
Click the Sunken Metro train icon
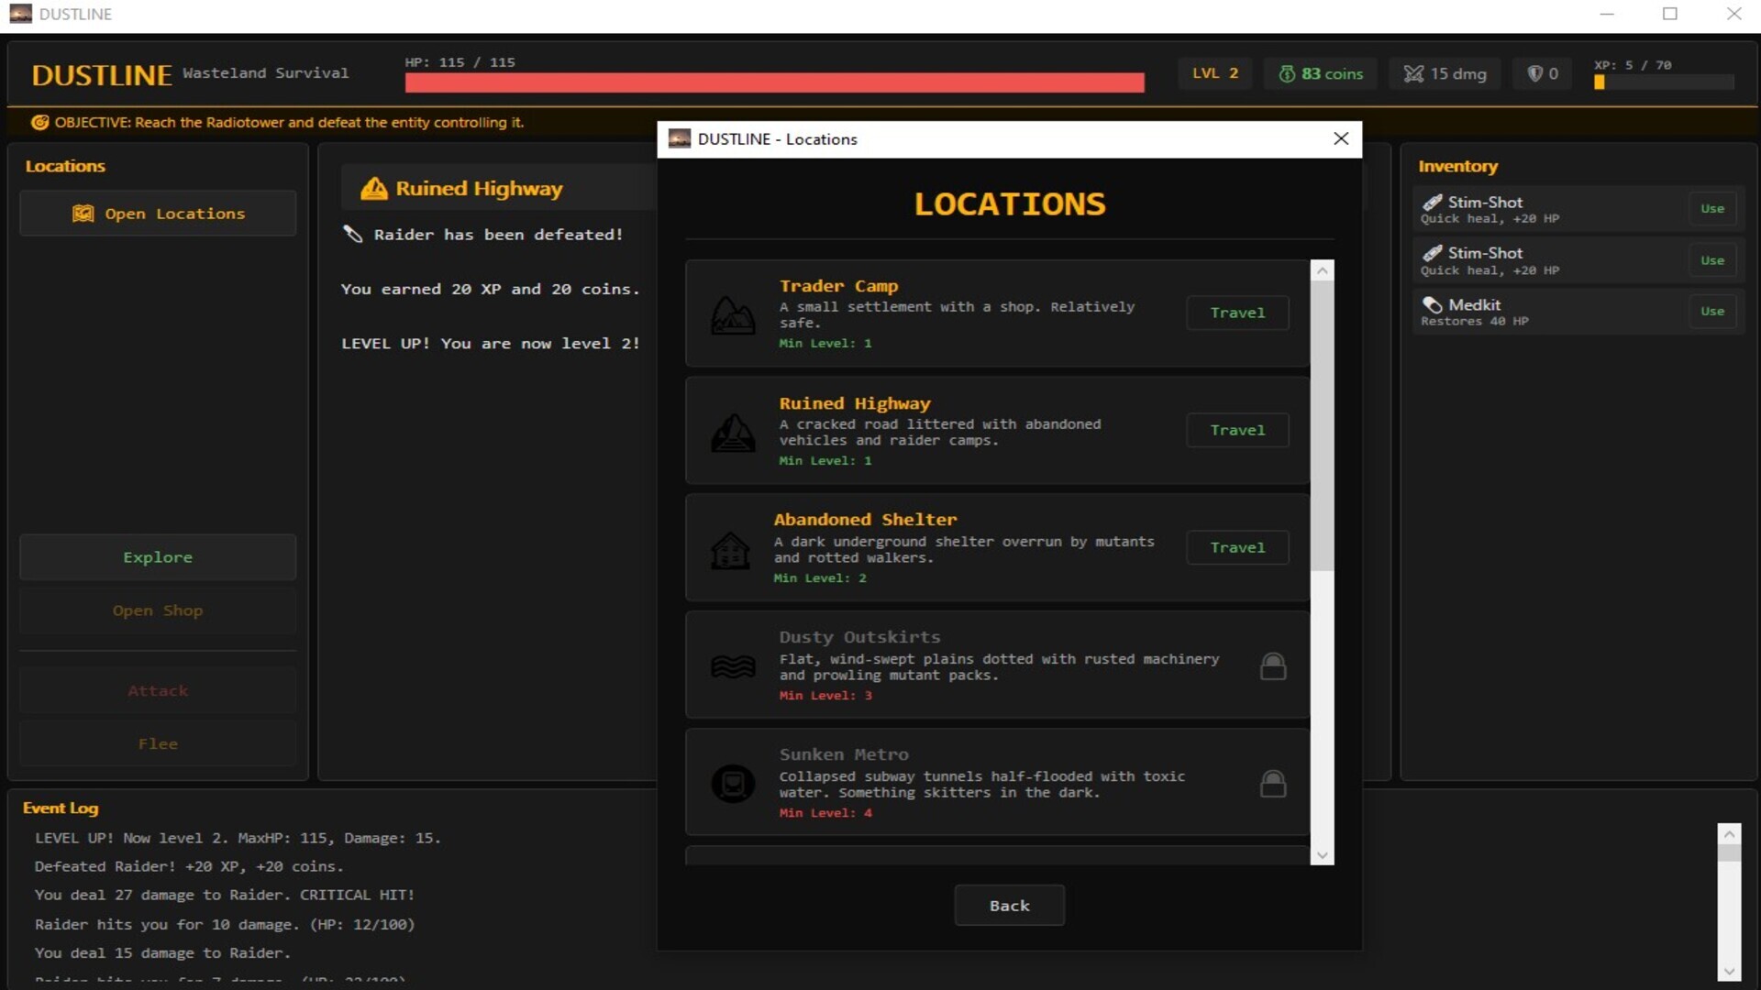pos(733,784)
